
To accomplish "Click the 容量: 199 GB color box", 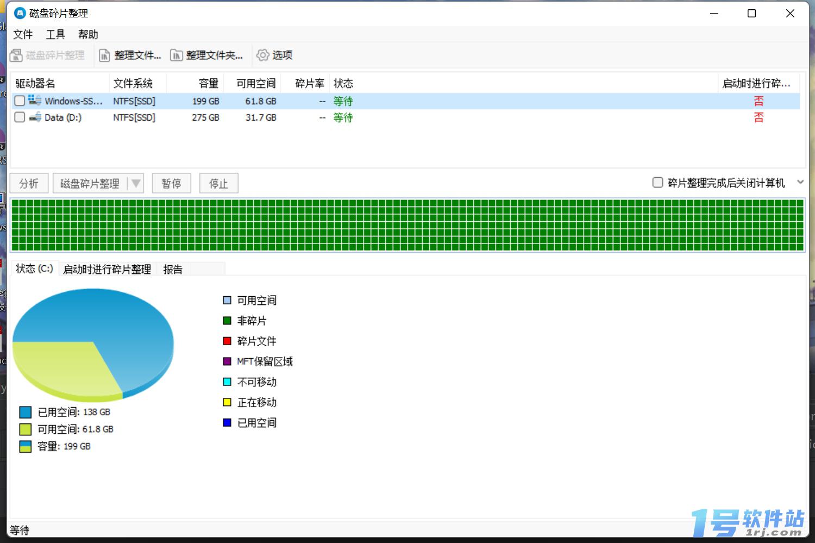I will point(26,446).
